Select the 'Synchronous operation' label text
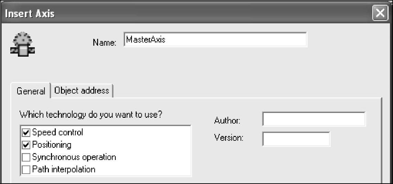The image size is (393, 184). 74,157
